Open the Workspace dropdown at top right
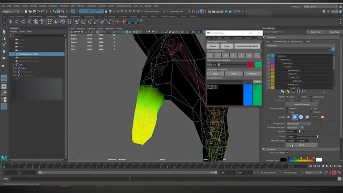The height and width of the screenshot is (193, 343). [320, 6]
